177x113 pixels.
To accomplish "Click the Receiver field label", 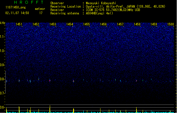I will (57, 10).
